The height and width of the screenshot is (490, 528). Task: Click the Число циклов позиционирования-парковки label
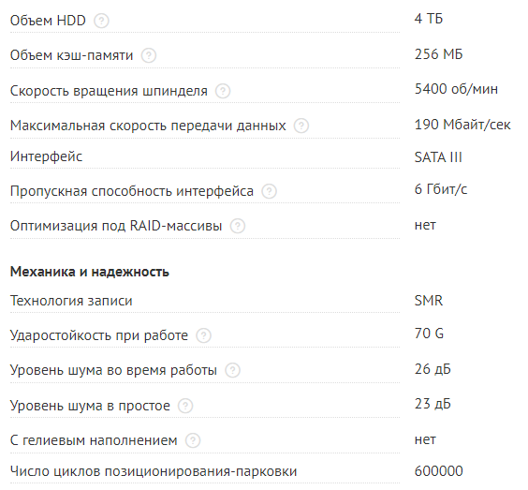154,471
